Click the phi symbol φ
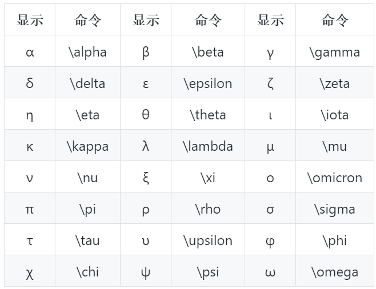376x289 pixels. click(270, 242)
